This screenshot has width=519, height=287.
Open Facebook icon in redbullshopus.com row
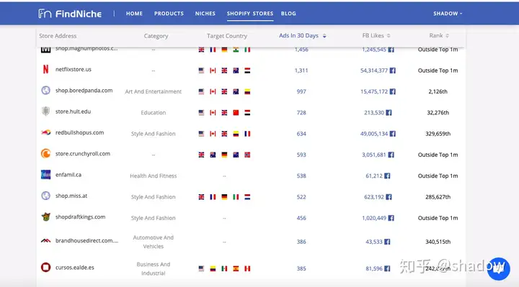tap(393, 134)
